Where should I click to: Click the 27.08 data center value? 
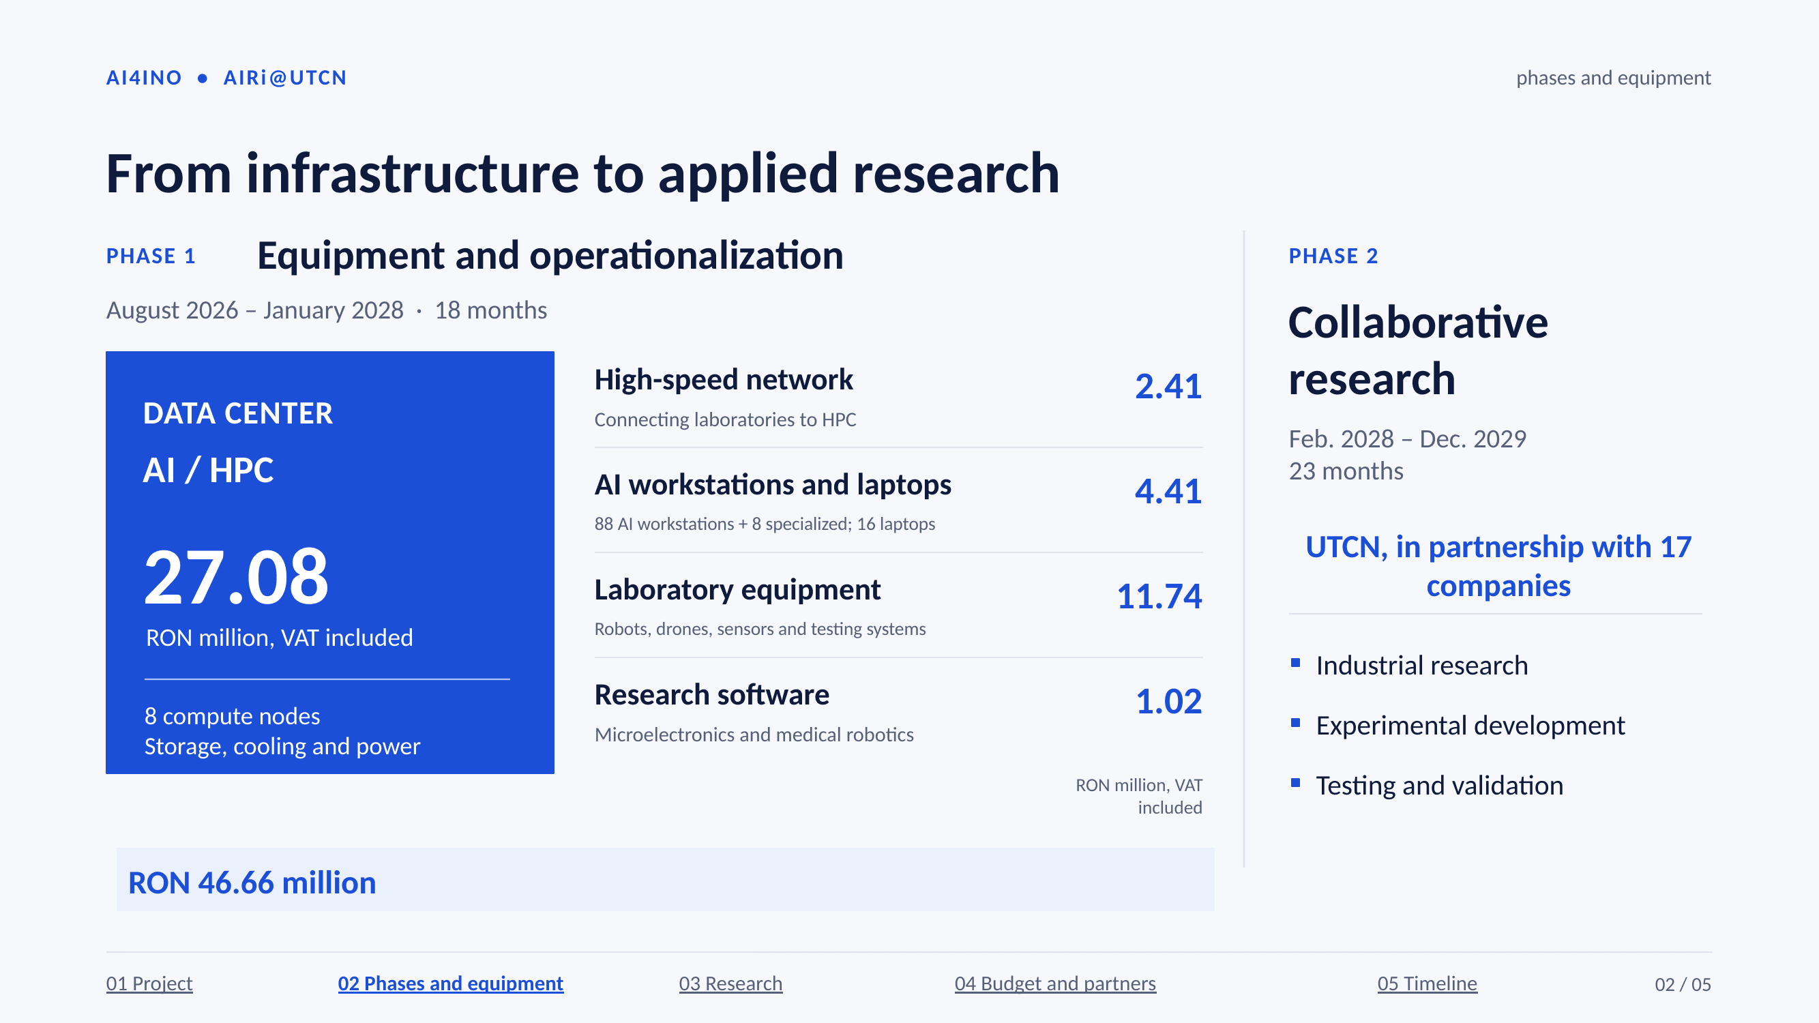point(237,577)
